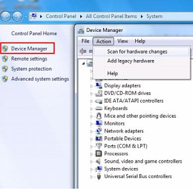The height and width of the screenshot is (189, 193).
Task: Select the System devices row
Action: point(121,169)
